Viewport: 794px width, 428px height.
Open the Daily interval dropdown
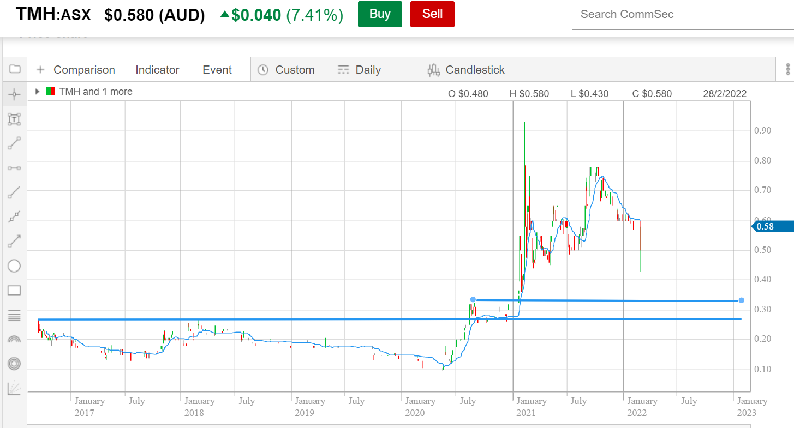[x=359, y=70]
